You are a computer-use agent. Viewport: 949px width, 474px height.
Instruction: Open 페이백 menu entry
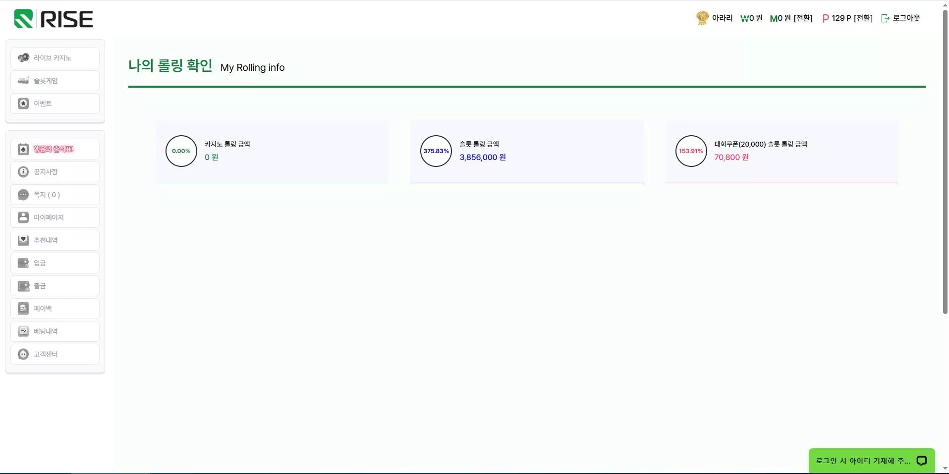[55, 309]
